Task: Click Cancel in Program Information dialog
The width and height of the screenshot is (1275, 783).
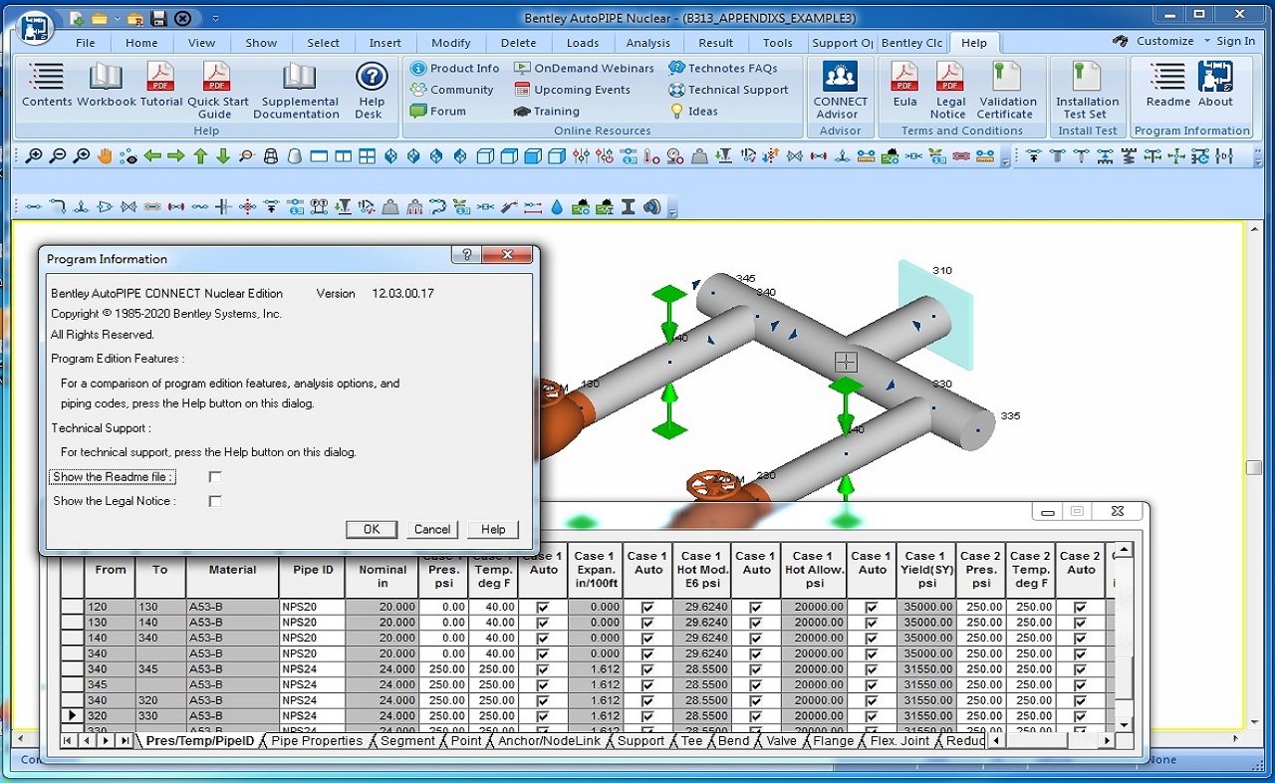Action: (x=432, y=529)
